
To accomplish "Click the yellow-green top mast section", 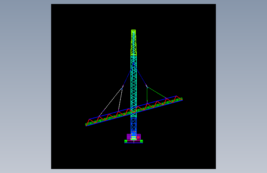I will (134, 42).
